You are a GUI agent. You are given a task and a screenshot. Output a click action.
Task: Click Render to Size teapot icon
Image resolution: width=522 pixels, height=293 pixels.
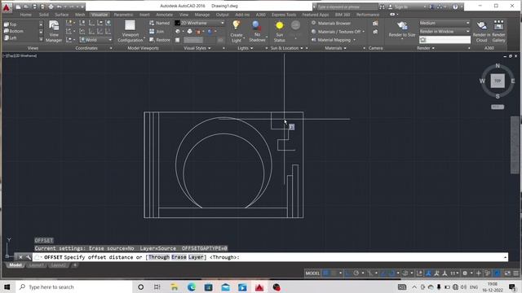402,25
